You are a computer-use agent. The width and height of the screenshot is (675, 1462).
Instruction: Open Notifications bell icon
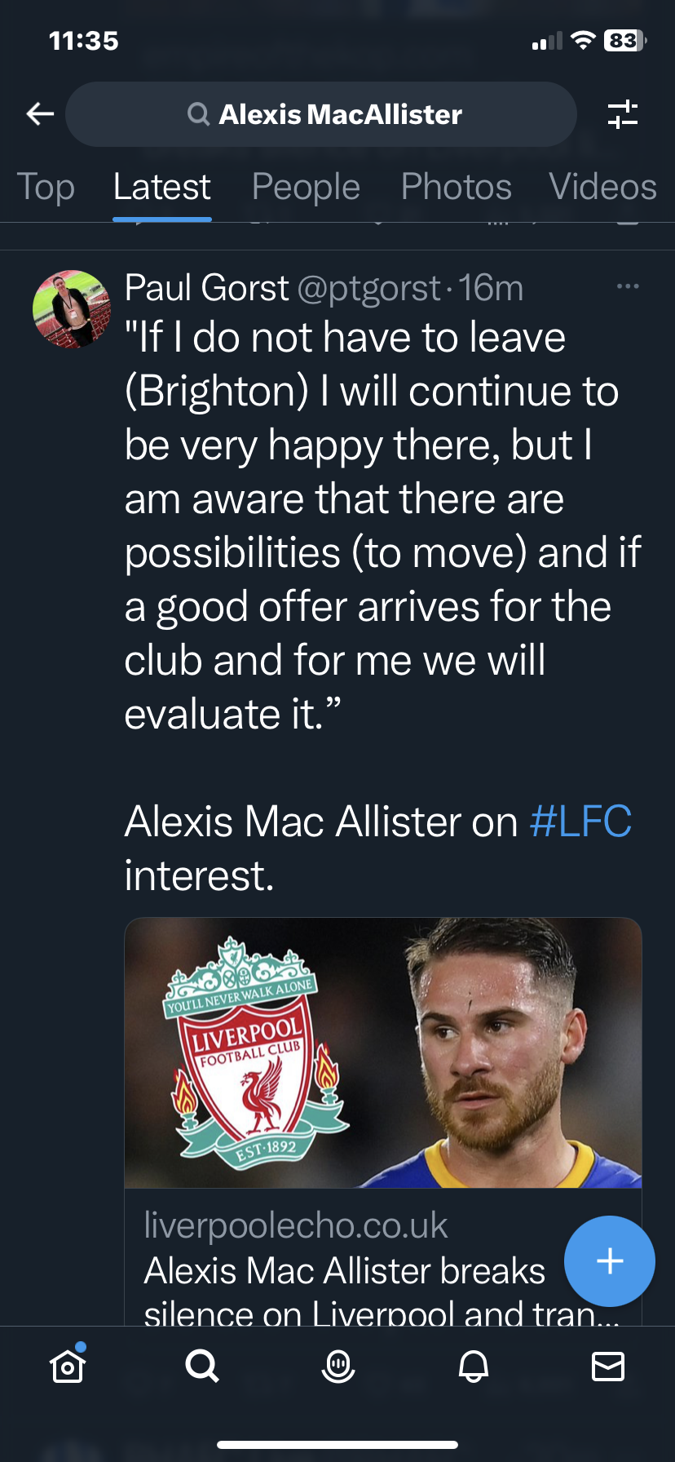click(473, 1366)
